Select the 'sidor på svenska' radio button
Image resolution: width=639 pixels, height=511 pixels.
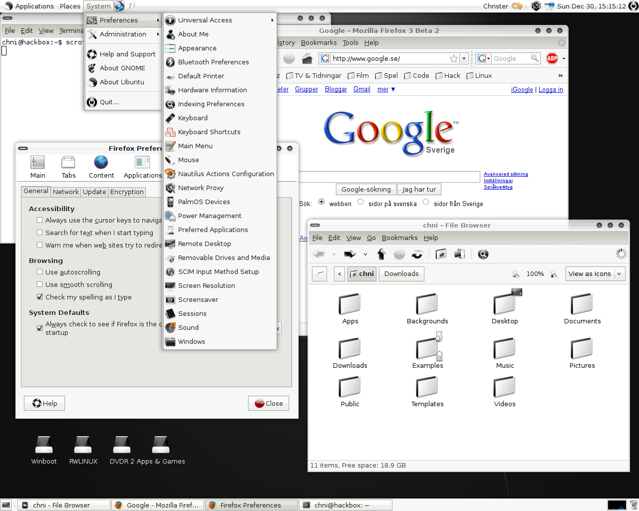click(360, 202)
